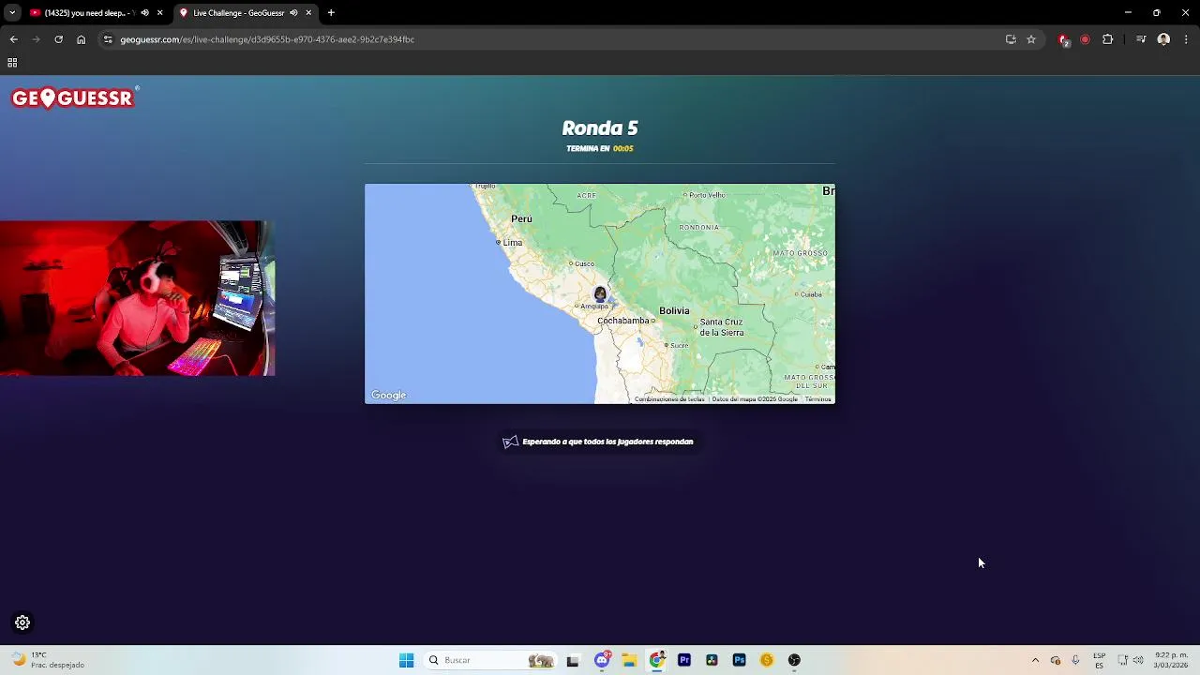1200x675 pixels.
Task: Click the microphone tray icon
Action: coord(1075,660)
